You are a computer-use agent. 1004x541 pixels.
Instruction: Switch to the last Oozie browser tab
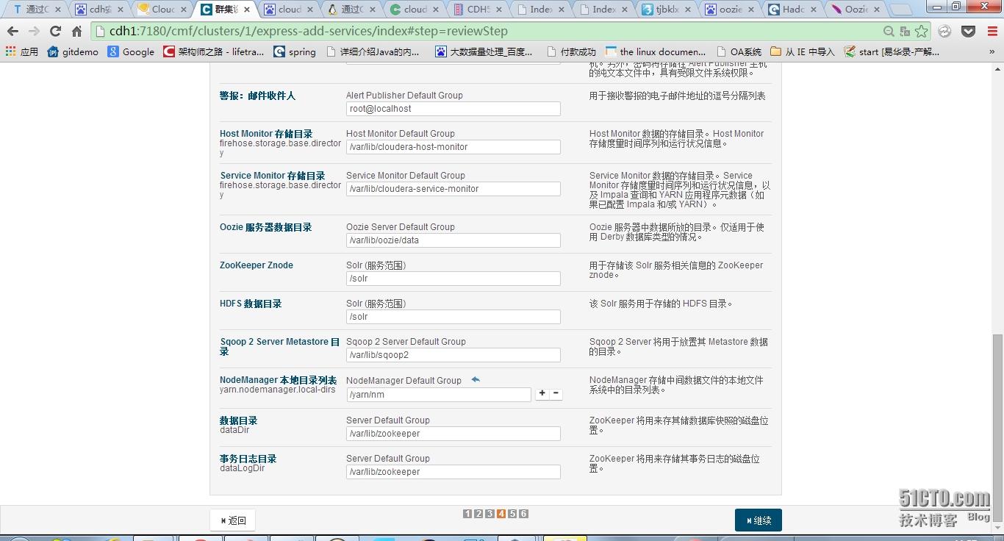pos(856,10)
